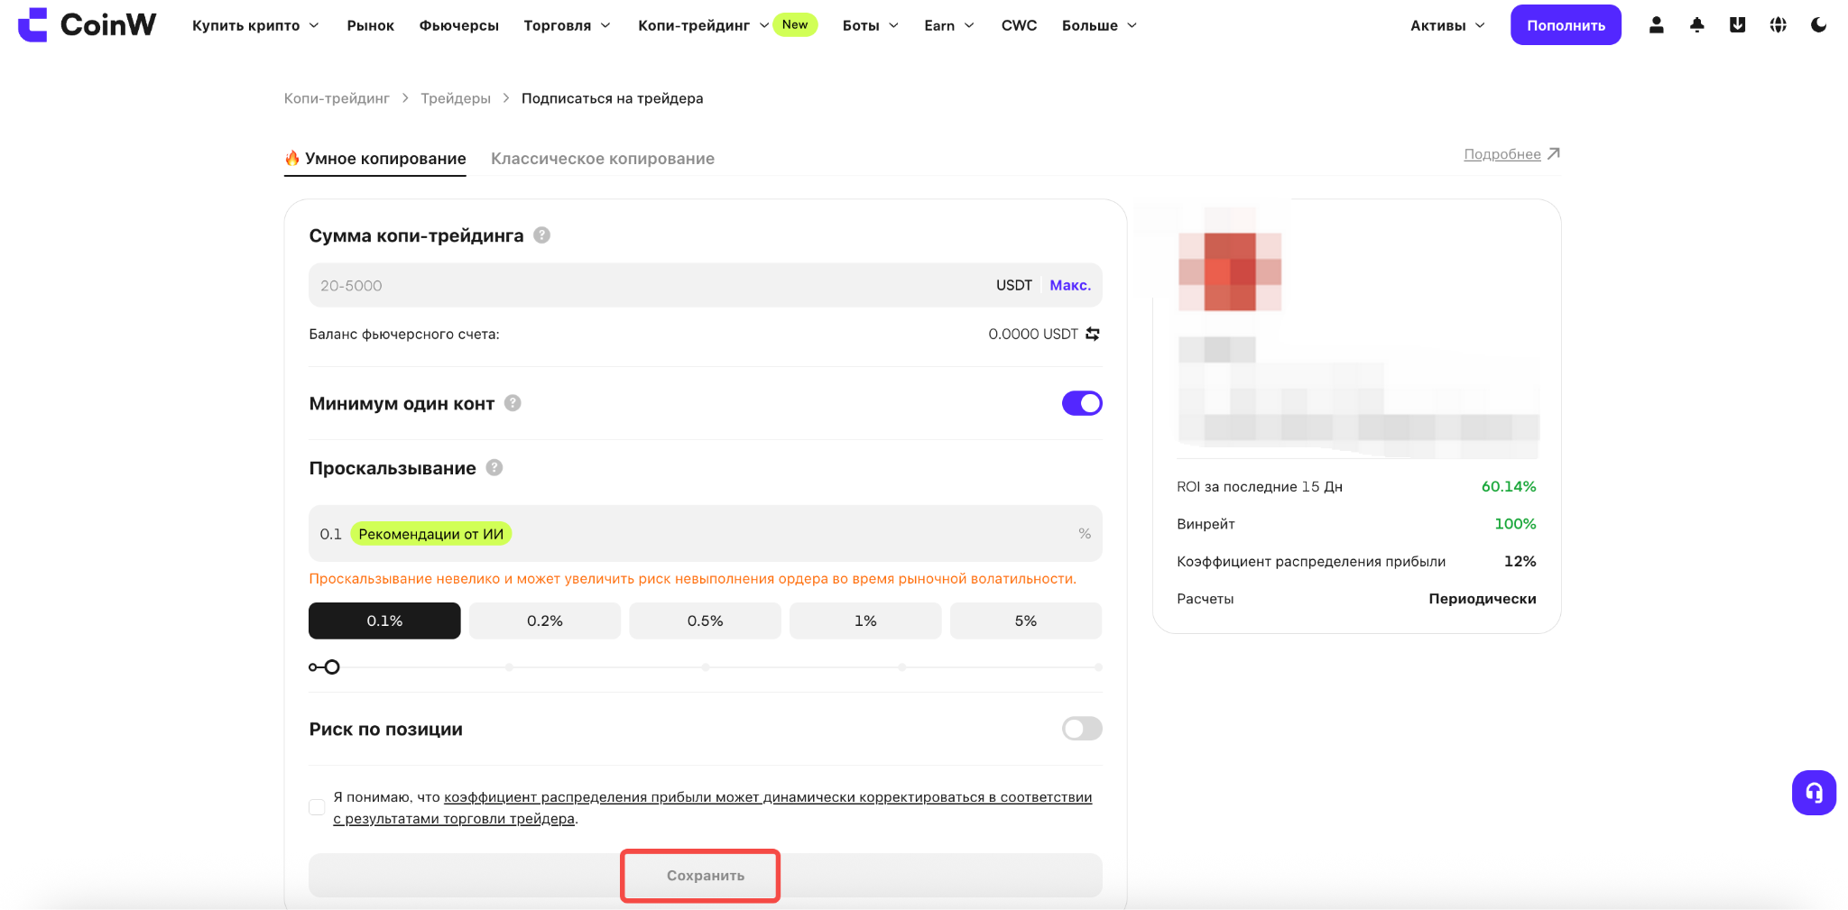
Task: Switch to dark mode moon icon
Action: [1818, 25]
